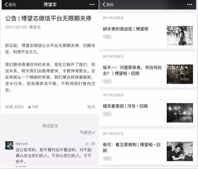Tap the back arrow on the right list screen
This screenshot has height=169, width=198.
(x=108, y=5)
